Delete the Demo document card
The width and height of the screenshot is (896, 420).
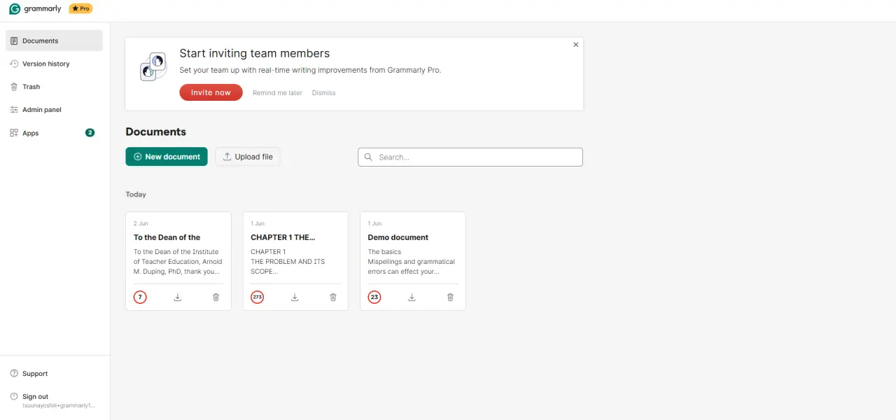[450, 297]
